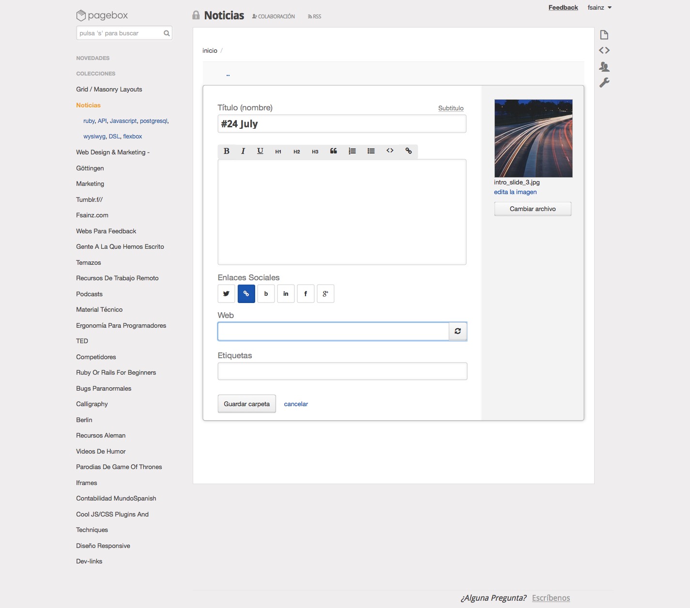690x608 pixels.
Task: Focus the Título input field
Action: pos(342,124)
